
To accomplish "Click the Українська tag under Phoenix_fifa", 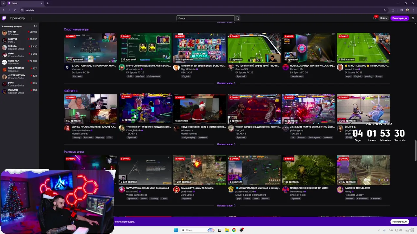I will coord(297,76).
